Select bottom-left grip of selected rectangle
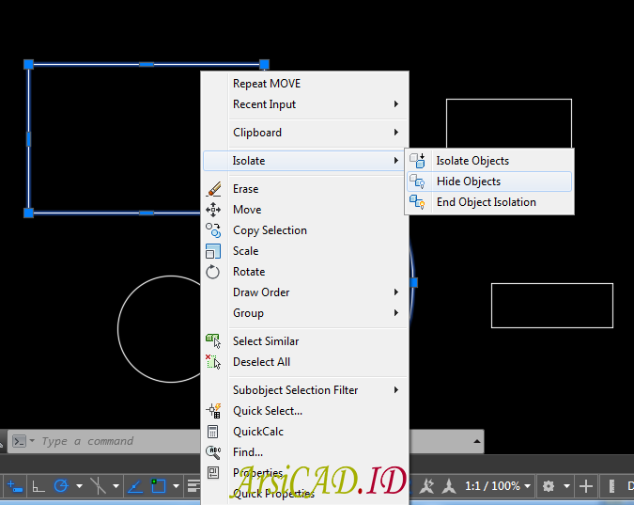 (28, 213)
